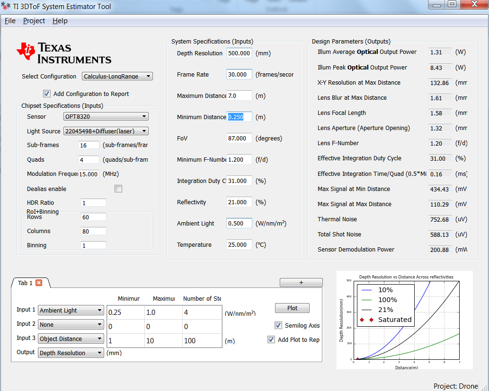Click the Ambient Light input field

click(x=239, y=223)
